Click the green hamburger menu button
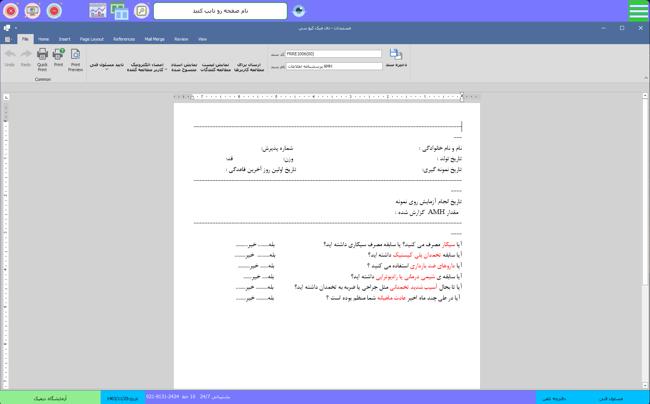650x404 pixels. (x=638, y=11)
